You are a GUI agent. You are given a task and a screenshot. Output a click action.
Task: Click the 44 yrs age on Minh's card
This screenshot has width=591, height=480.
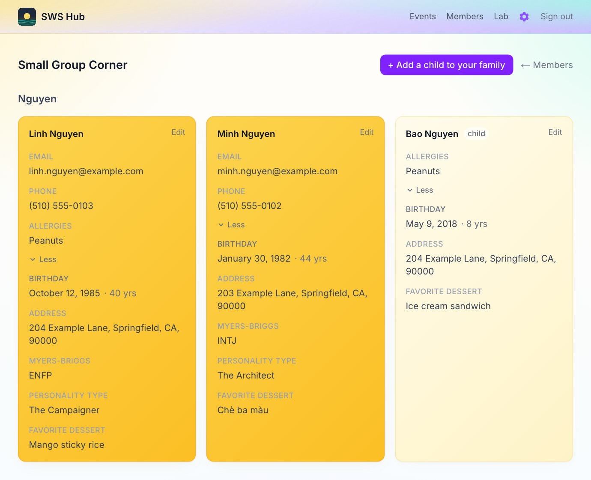[313, 259]
